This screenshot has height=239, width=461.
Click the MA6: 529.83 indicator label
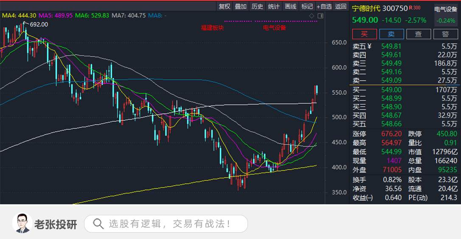92,16
